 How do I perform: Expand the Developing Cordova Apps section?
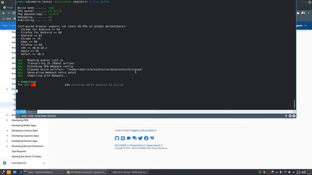click(x=7, y=131)
